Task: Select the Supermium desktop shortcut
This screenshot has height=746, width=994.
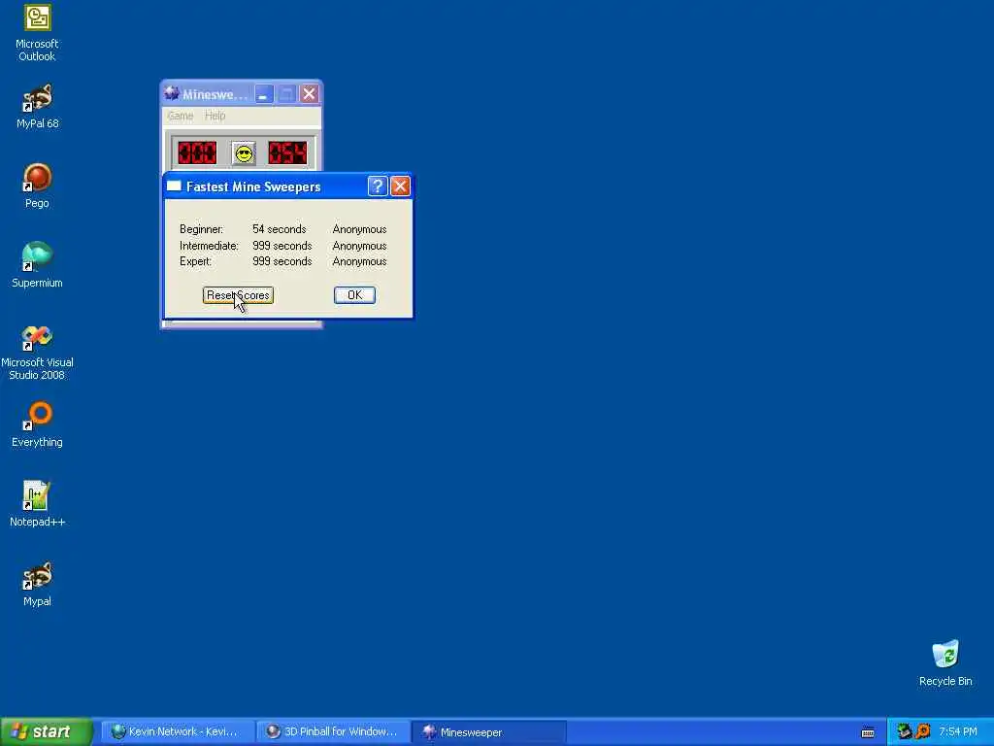Action: click(x=37, y=265)
